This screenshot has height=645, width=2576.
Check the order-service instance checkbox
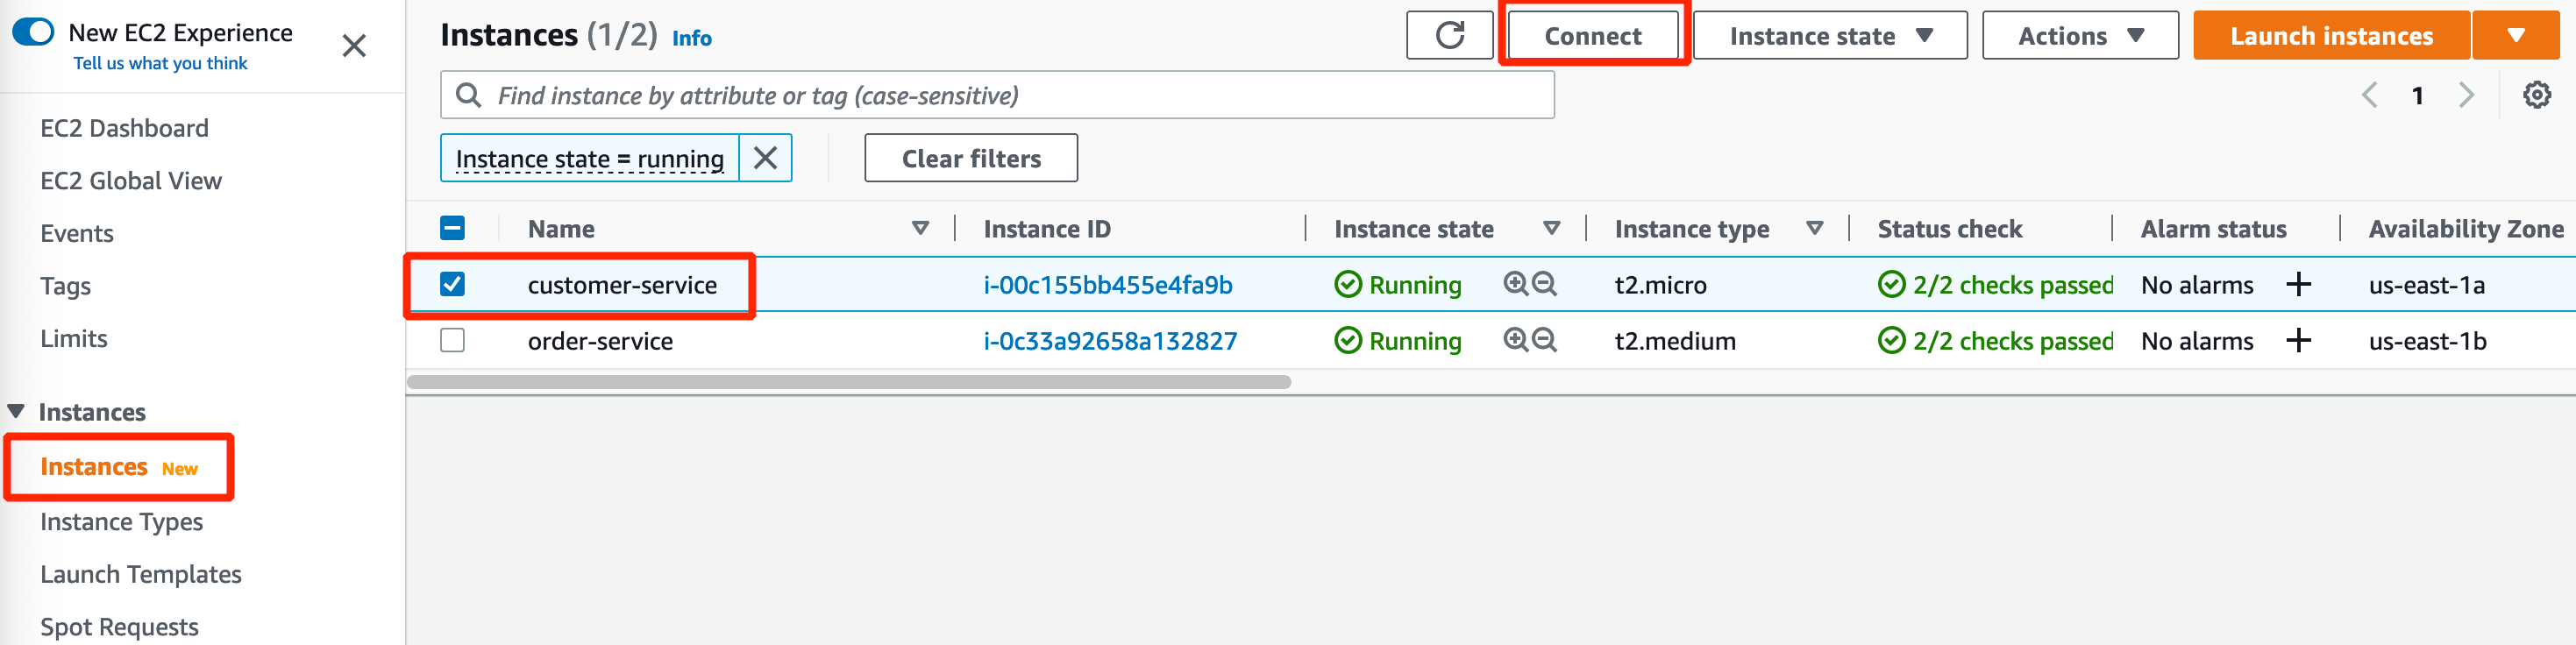tap(452, 340)
